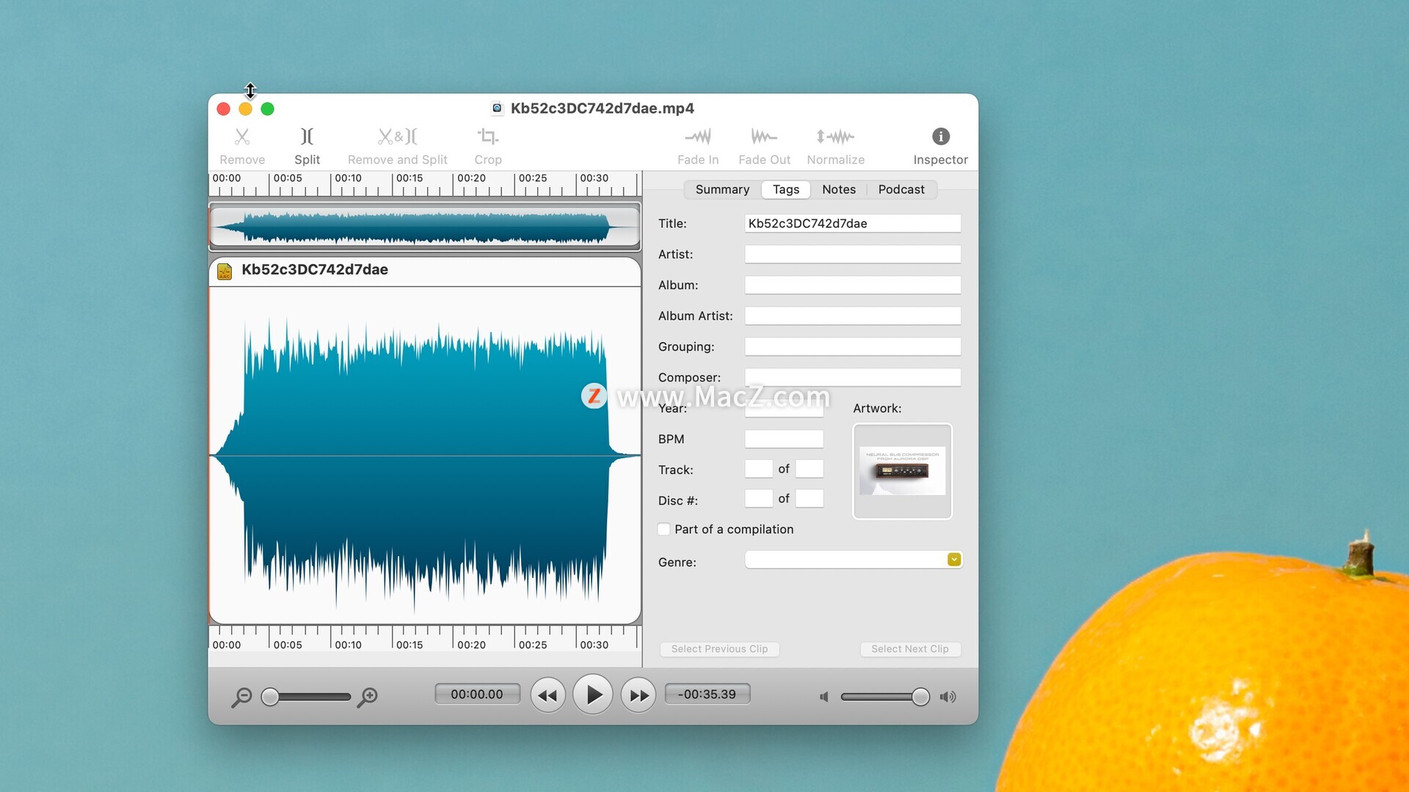Click Select Next Clip button
Image resolution: width=1409 pixels, height=792 pixels.
[910, 649]
